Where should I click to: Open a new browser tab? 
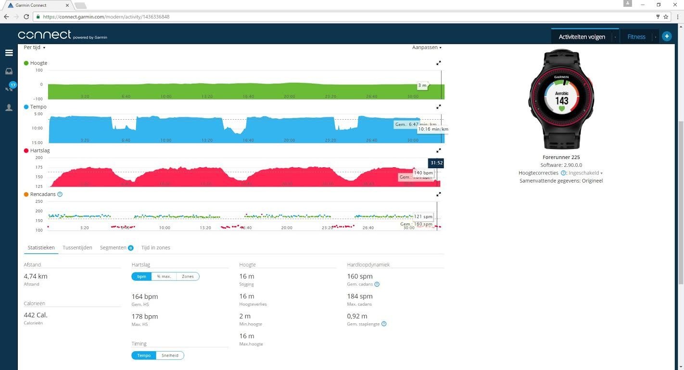[x=80, y=5]
